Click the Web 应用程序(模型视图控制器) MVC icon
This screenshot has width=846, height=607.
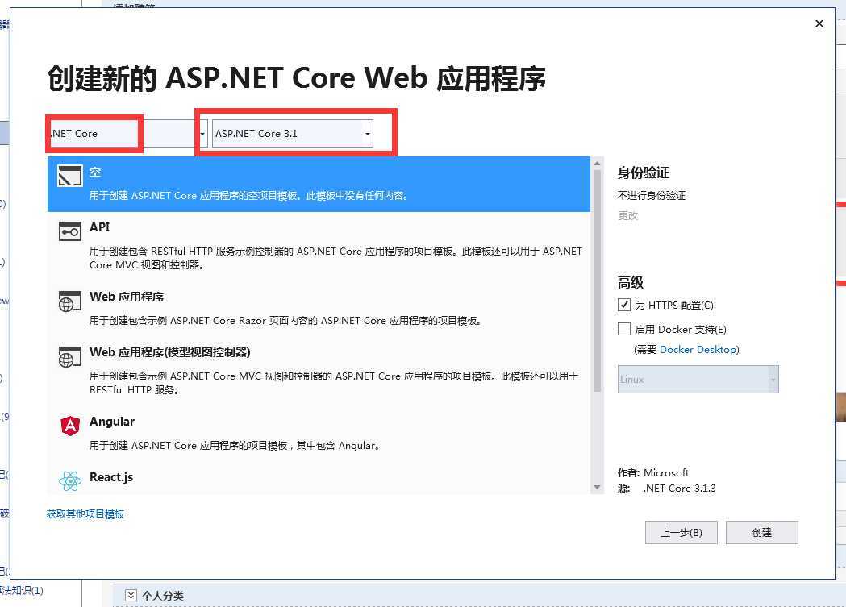pos(69,357)
